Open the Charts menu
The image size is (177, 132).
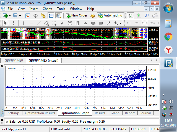click(47, 9)
